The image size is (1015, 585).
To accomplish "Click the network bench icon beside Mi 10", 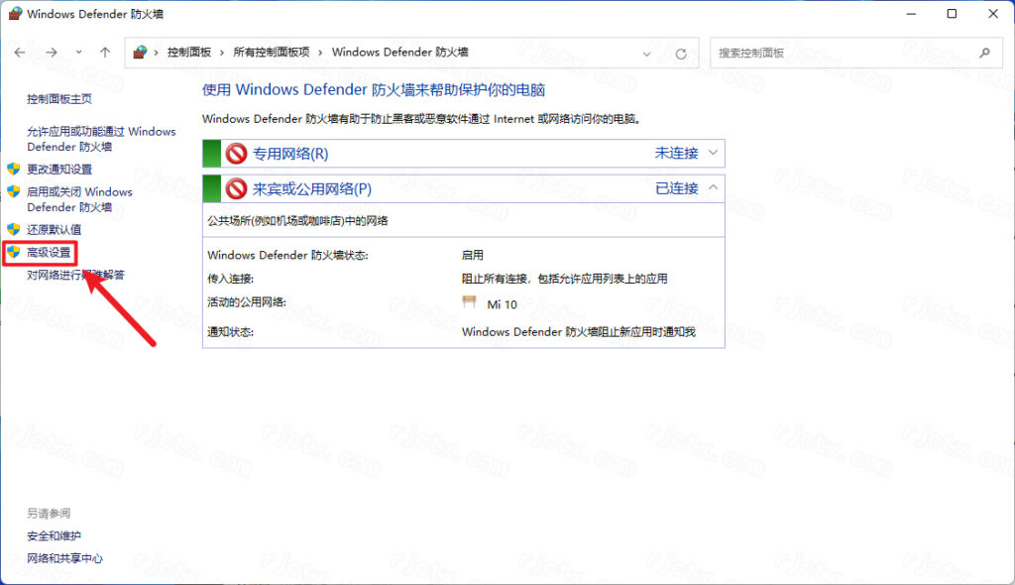I will (469, 301).
